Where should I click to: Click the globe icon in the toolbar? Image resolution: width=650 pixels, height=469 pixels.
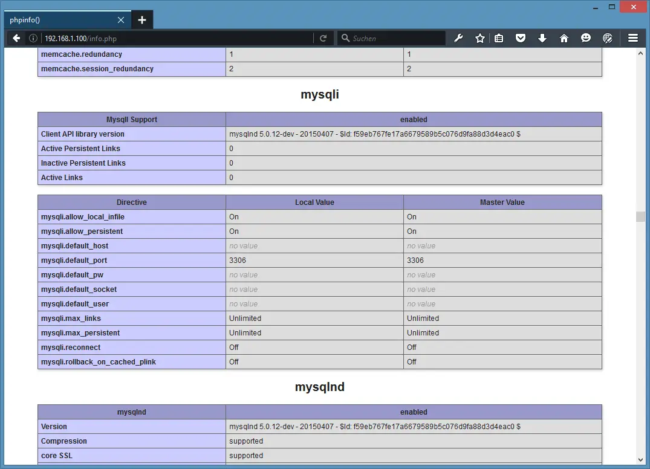pyautogui.click(x=608, y=38)
